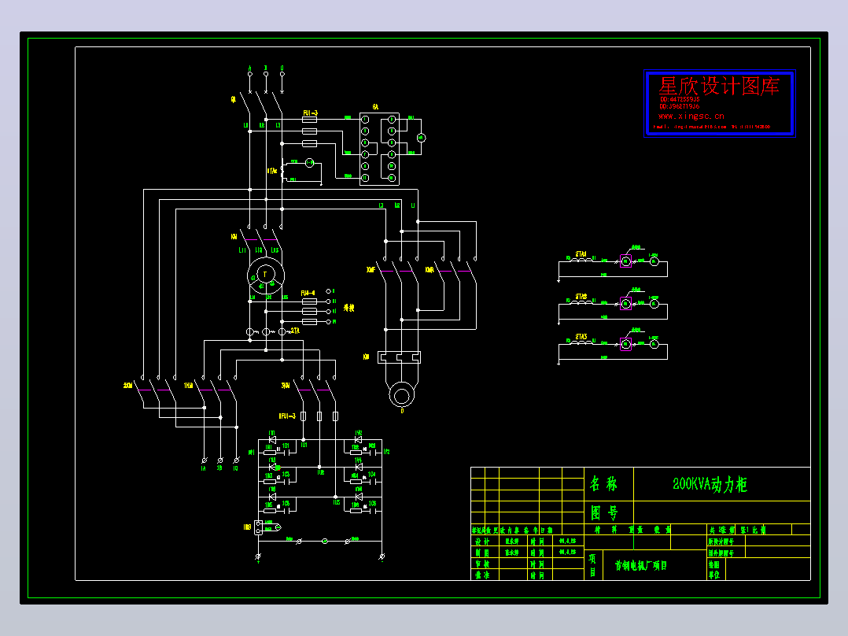
Task: Click the '图号' label in title block
Action: 603,512
